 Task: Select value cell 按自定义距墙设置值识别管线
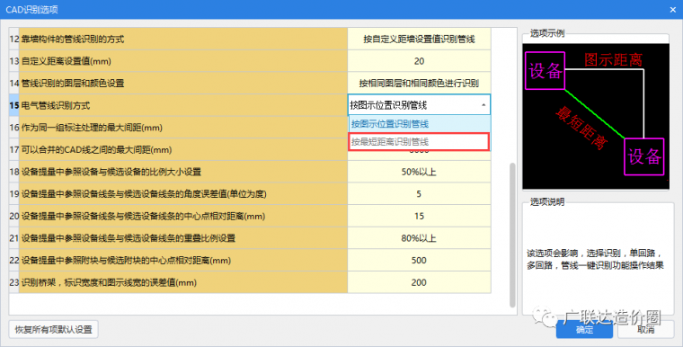(x=419, y=40)
